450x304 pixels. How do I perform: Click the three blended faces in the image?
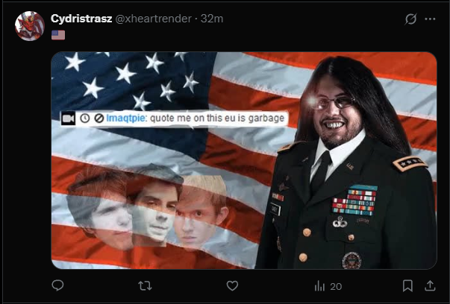click(x=148, y=207)
